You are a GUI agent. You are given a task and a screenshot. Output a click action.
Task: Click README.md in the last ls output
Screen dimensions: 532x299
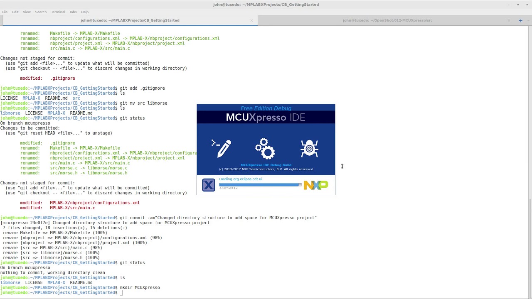(x=81, y=282)
